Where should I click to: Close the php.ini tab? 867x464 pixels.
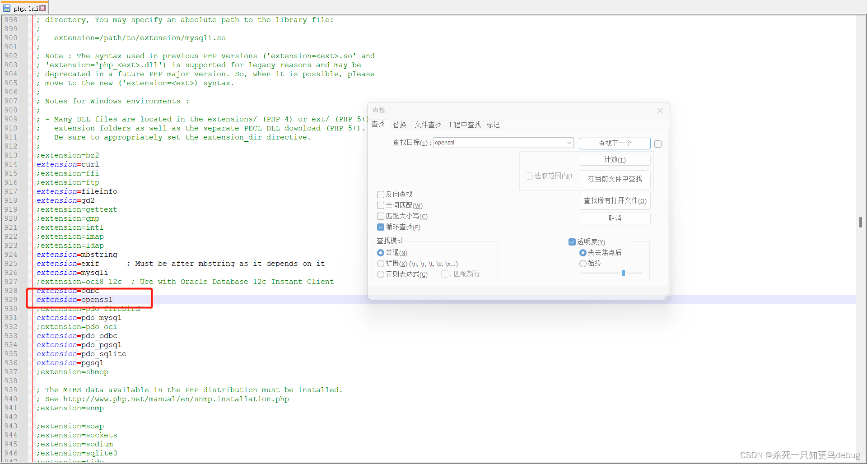(42, 7)
